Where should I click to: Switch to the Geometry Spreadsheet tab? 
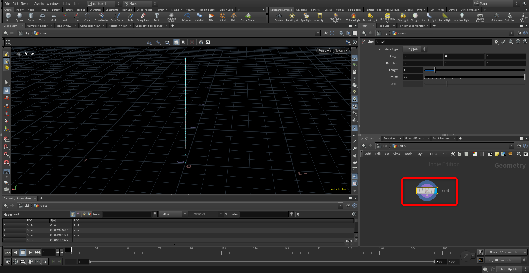pos(149,26)
